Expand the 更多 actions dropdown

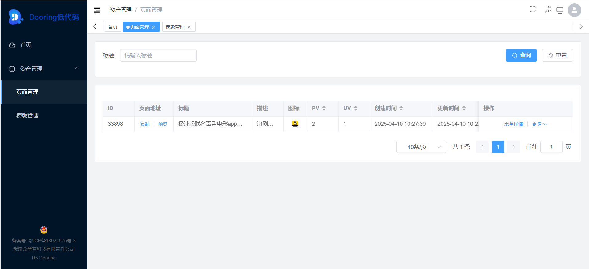pos(539,124)
